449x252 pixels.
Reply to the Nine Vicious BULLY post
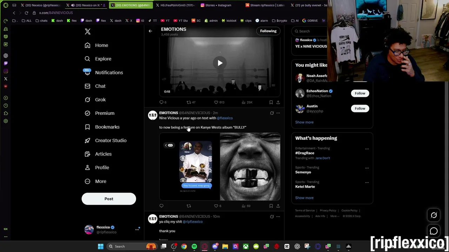coord(161,206)
